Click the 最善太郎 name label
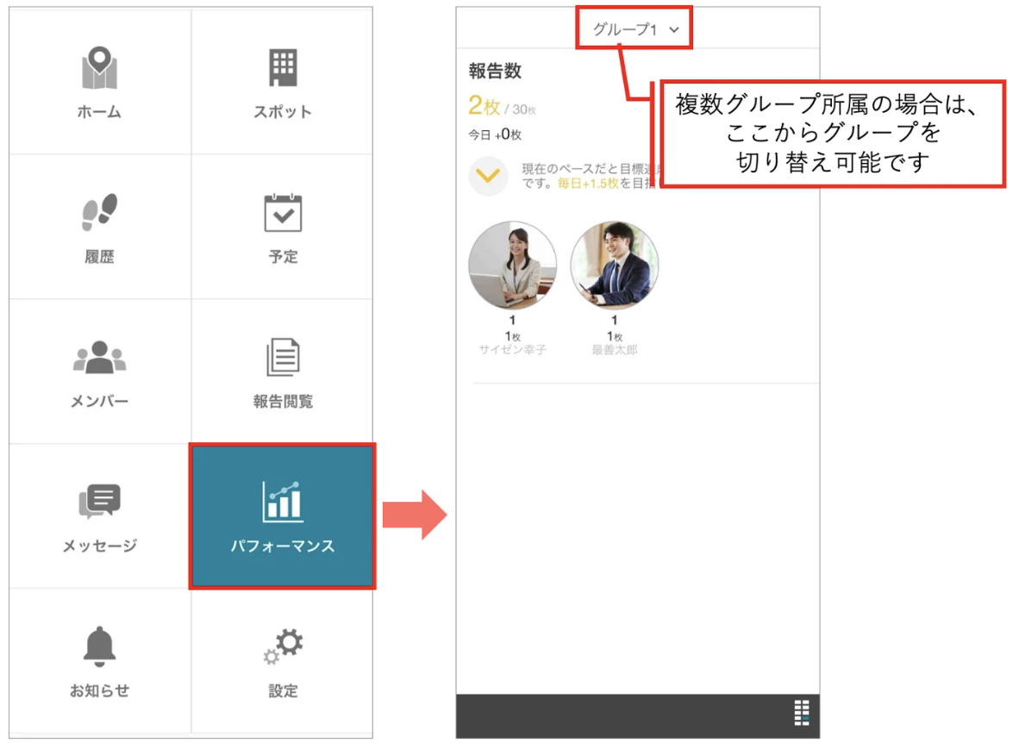The width and height of the screenshot is (1019, 750). tap(614, 350)
